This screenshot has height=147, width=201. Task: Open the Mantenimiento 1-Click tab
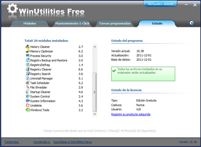pos(72,23)
